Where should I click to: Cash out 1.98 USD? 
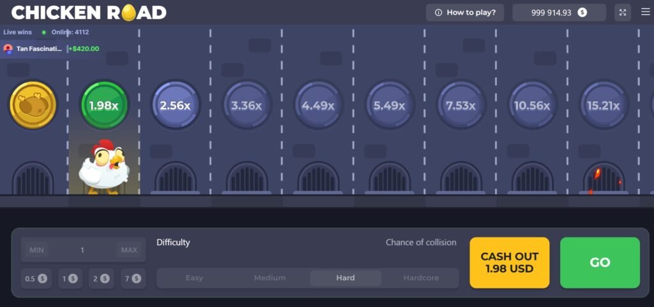point(509,262)
